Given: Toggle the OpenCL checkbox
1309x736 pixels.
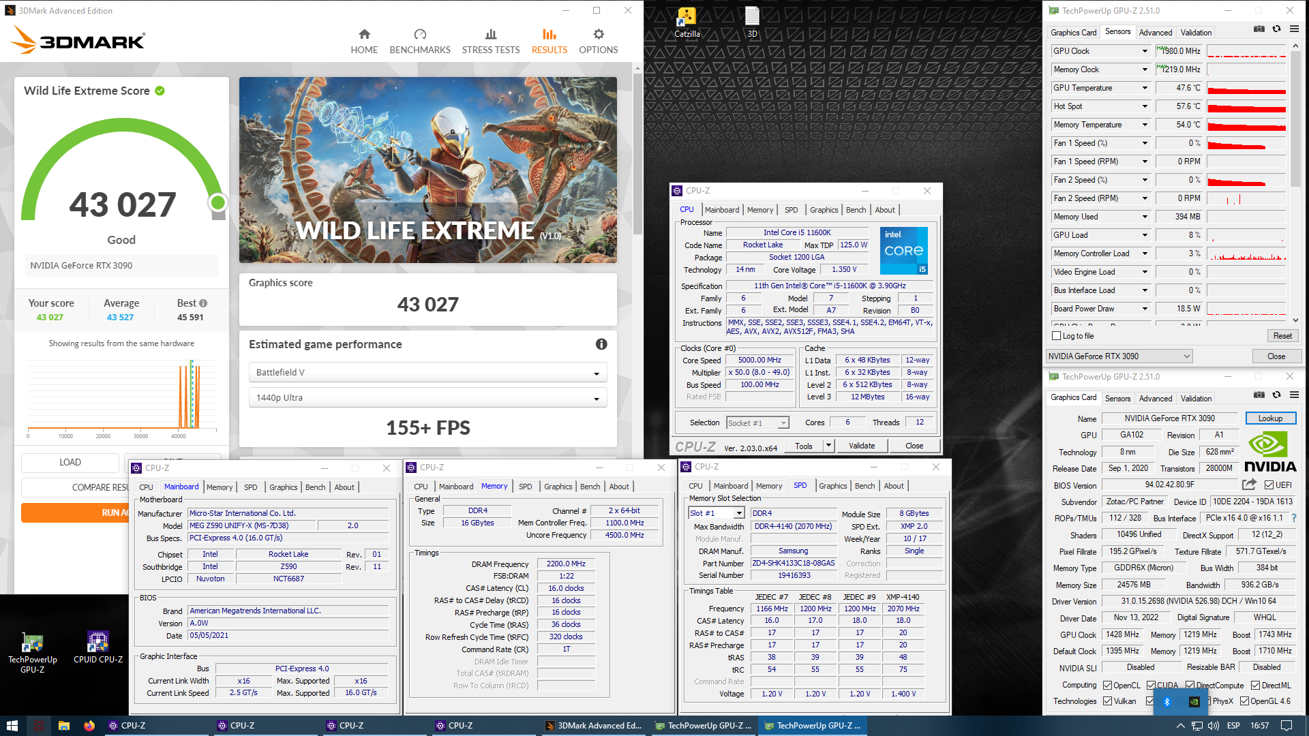Looking at the screenshot, I should tap(1107, 686).
